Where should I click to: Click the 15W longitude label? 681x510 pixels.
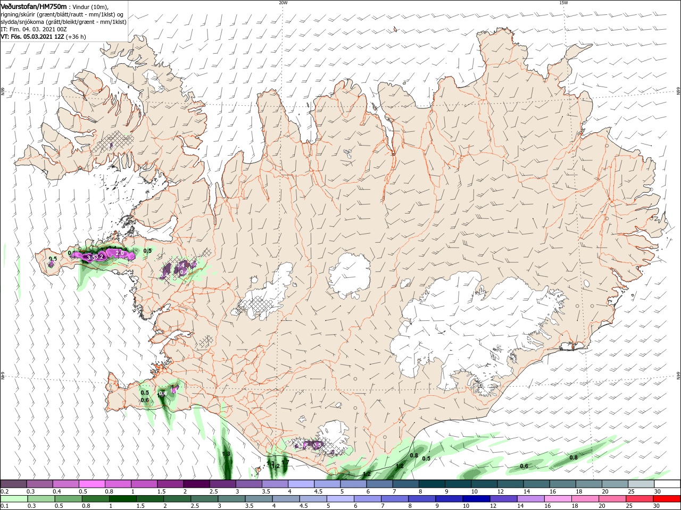tap(563, 3)
